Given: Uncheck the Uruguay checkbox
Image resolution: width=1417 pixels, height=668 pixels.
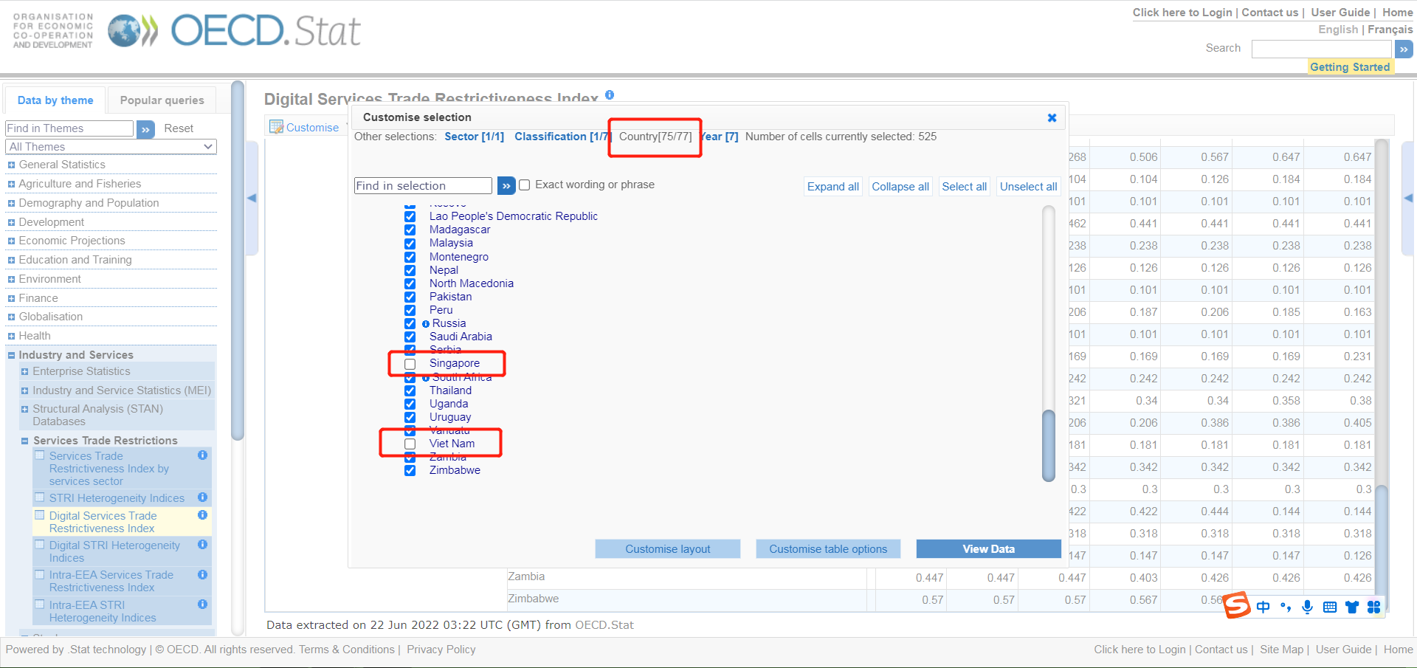Looking at the screenshot, I should click(410, 417).
